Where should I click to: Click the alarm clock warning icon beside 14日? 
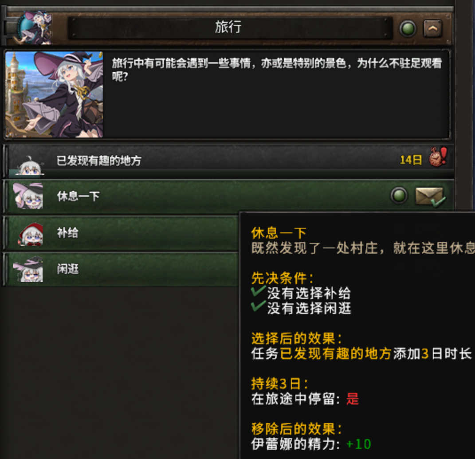tap(438, 157)
